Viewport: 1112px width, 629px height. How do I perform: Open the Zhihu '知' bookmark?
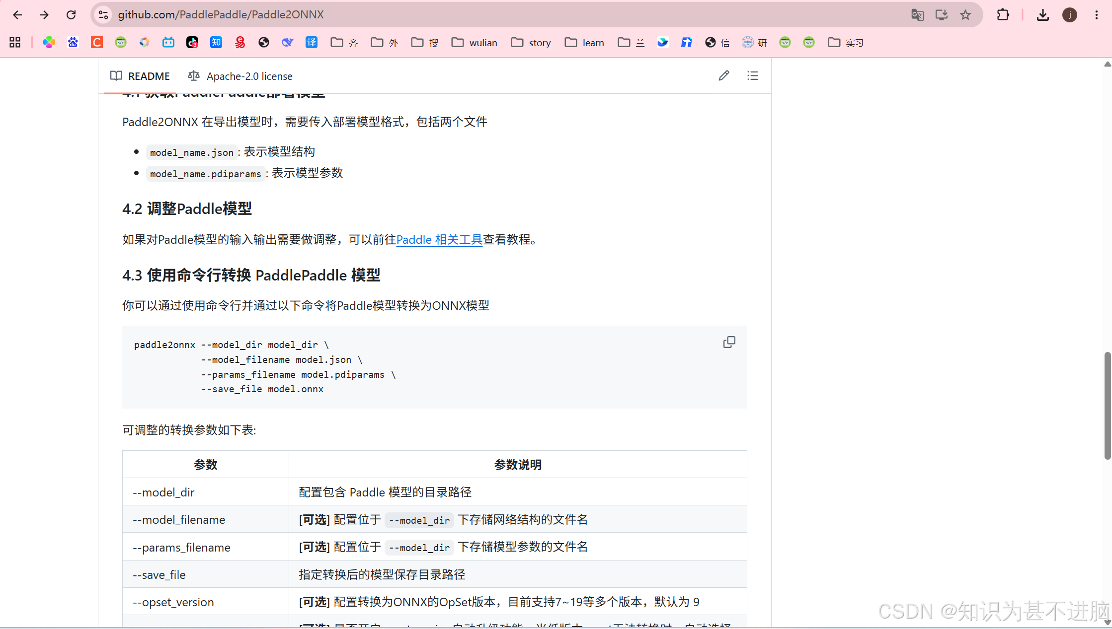tap(216, 43)
